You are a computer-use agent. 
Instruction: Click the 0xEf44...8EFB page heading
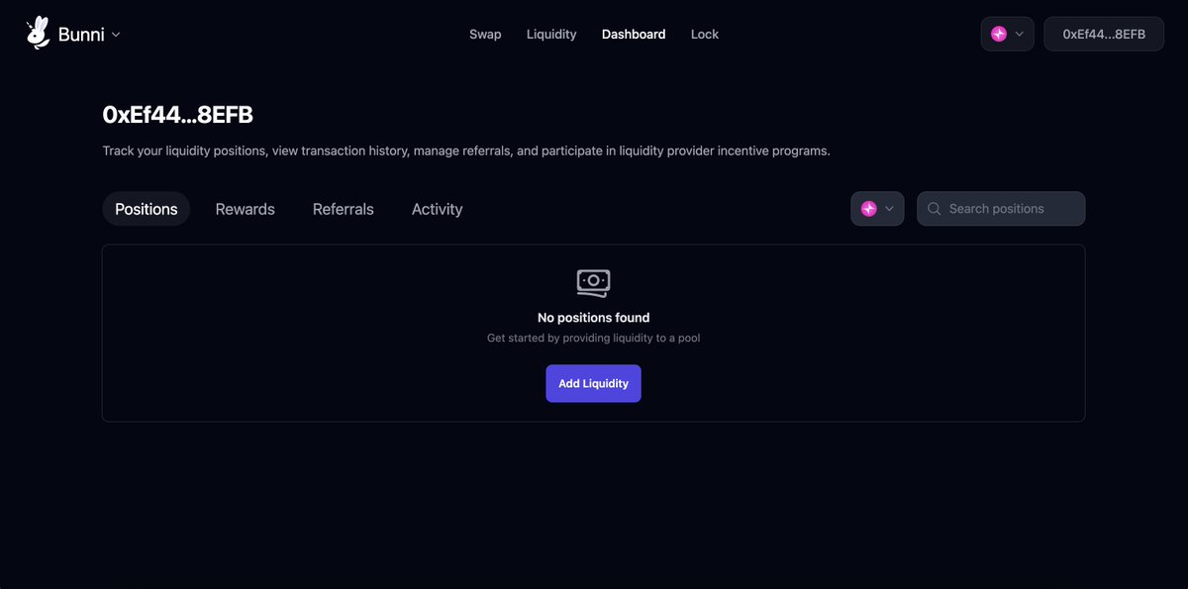click(177, 115)
